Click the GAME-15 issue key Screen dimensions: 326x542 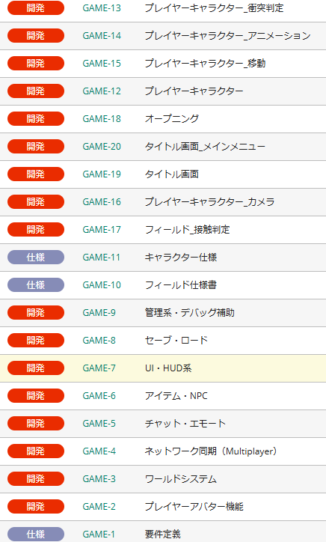(102, 63)
